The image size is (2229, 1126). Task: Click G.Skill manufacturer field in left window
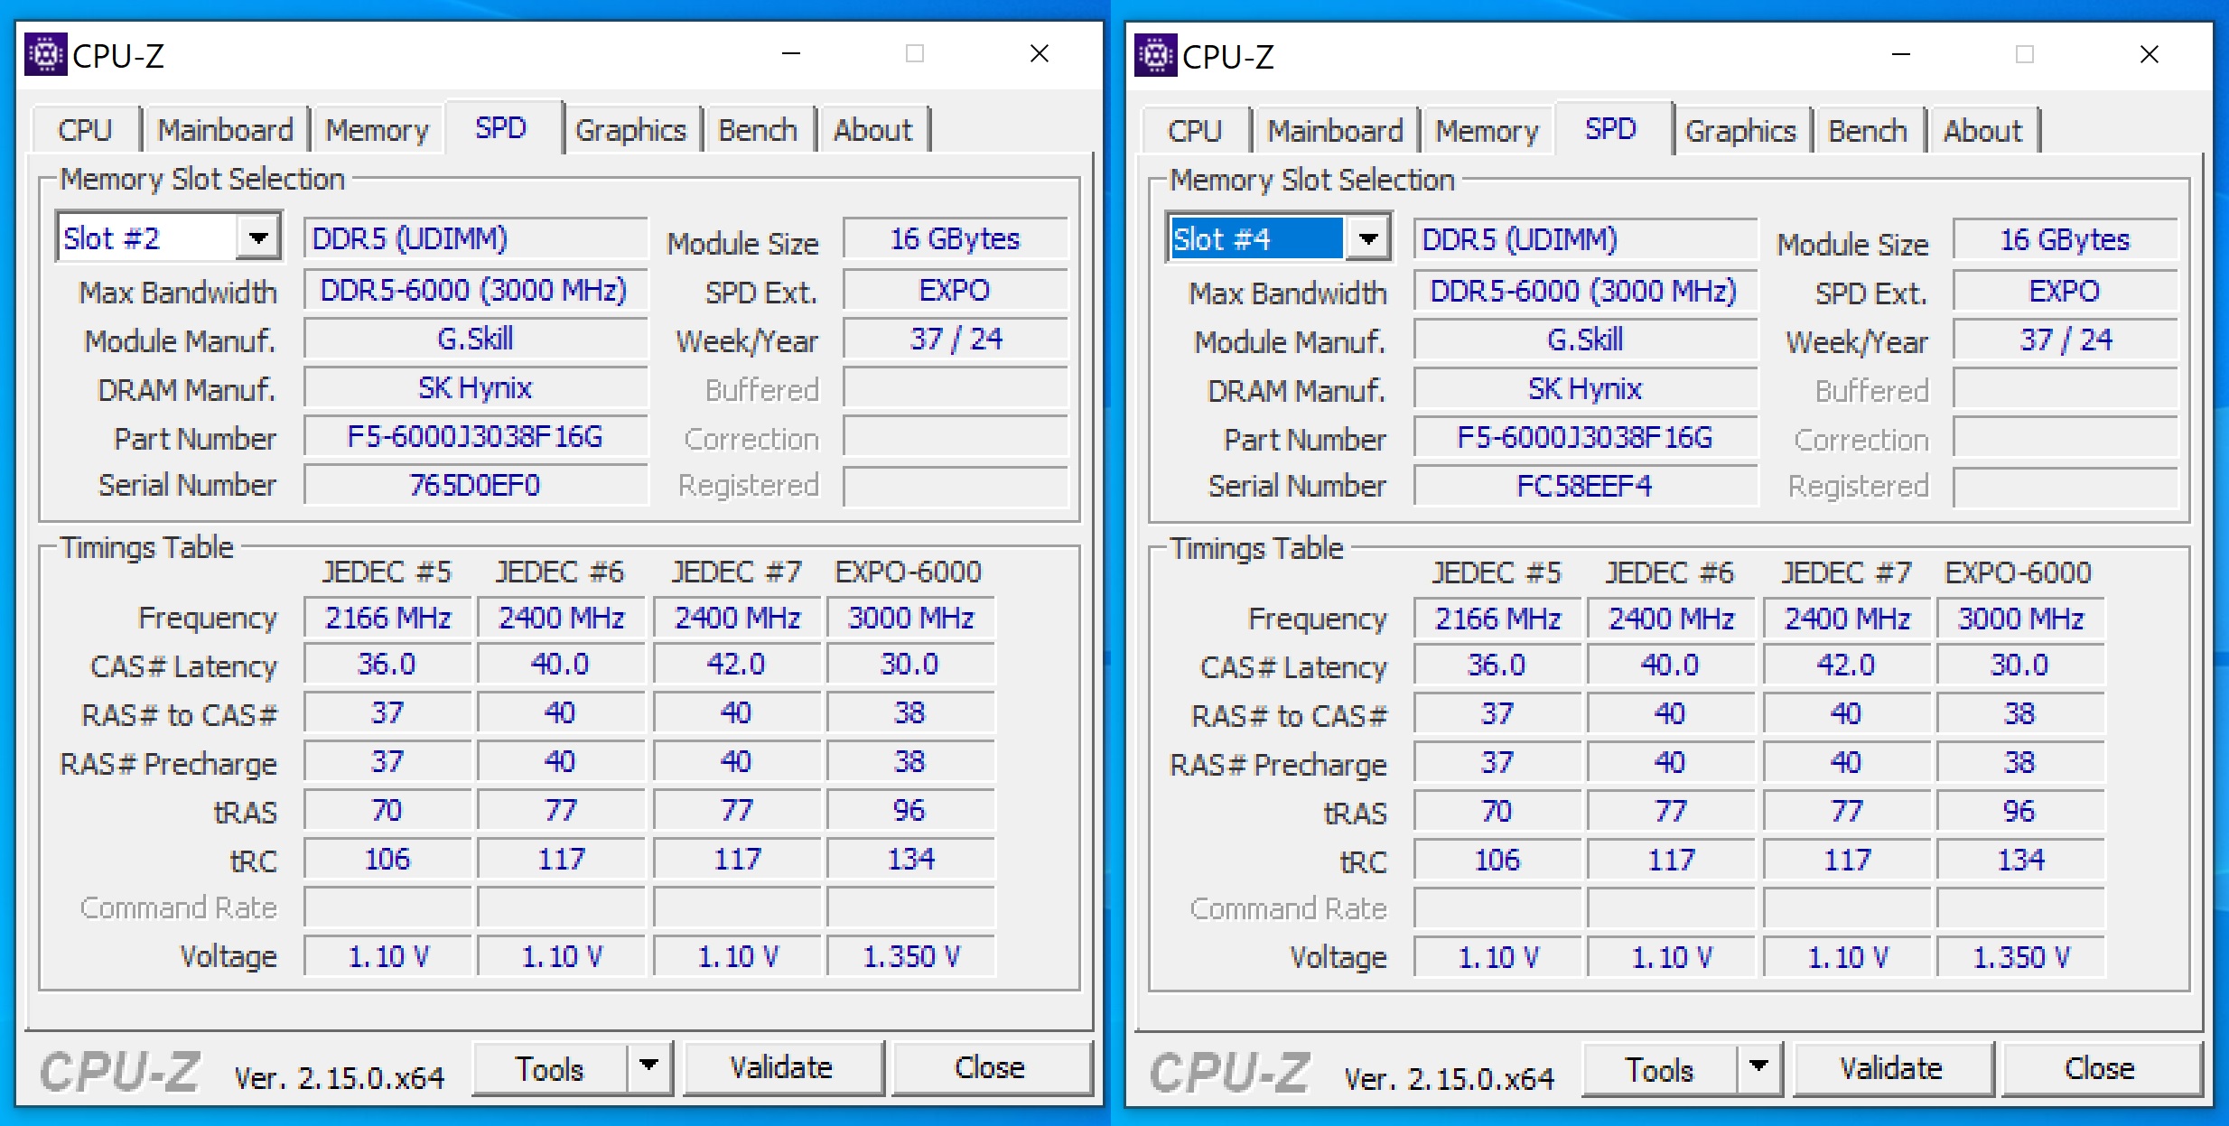476,339
